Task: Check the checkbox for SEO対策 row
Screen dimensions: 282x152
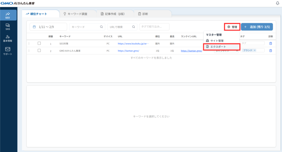Action: click(x=39, y=43)
